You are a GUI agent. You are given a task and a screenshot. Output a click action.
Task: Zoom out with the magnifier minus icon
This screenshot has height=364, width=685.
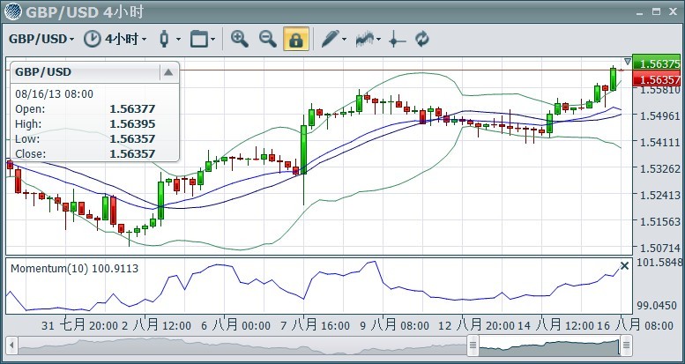(x=268, y=39)
